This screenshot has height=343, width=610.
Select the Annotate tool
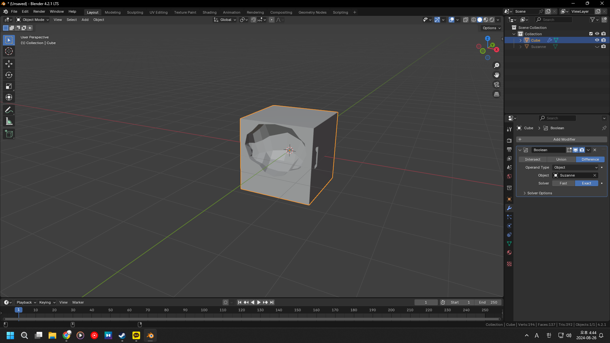(9, 110)
